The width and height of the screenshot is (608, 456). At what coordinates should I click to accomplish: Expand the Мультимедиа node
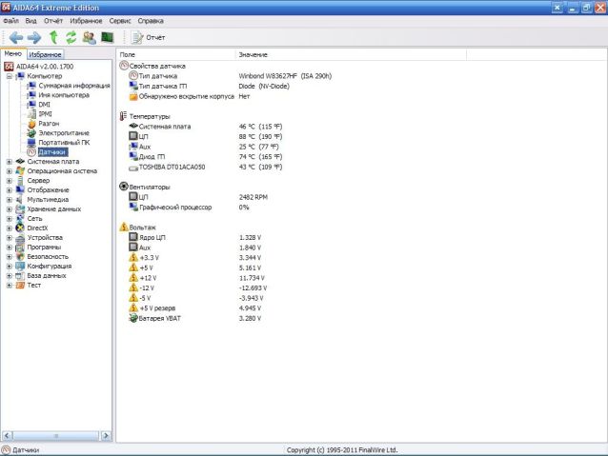(9, 200)
